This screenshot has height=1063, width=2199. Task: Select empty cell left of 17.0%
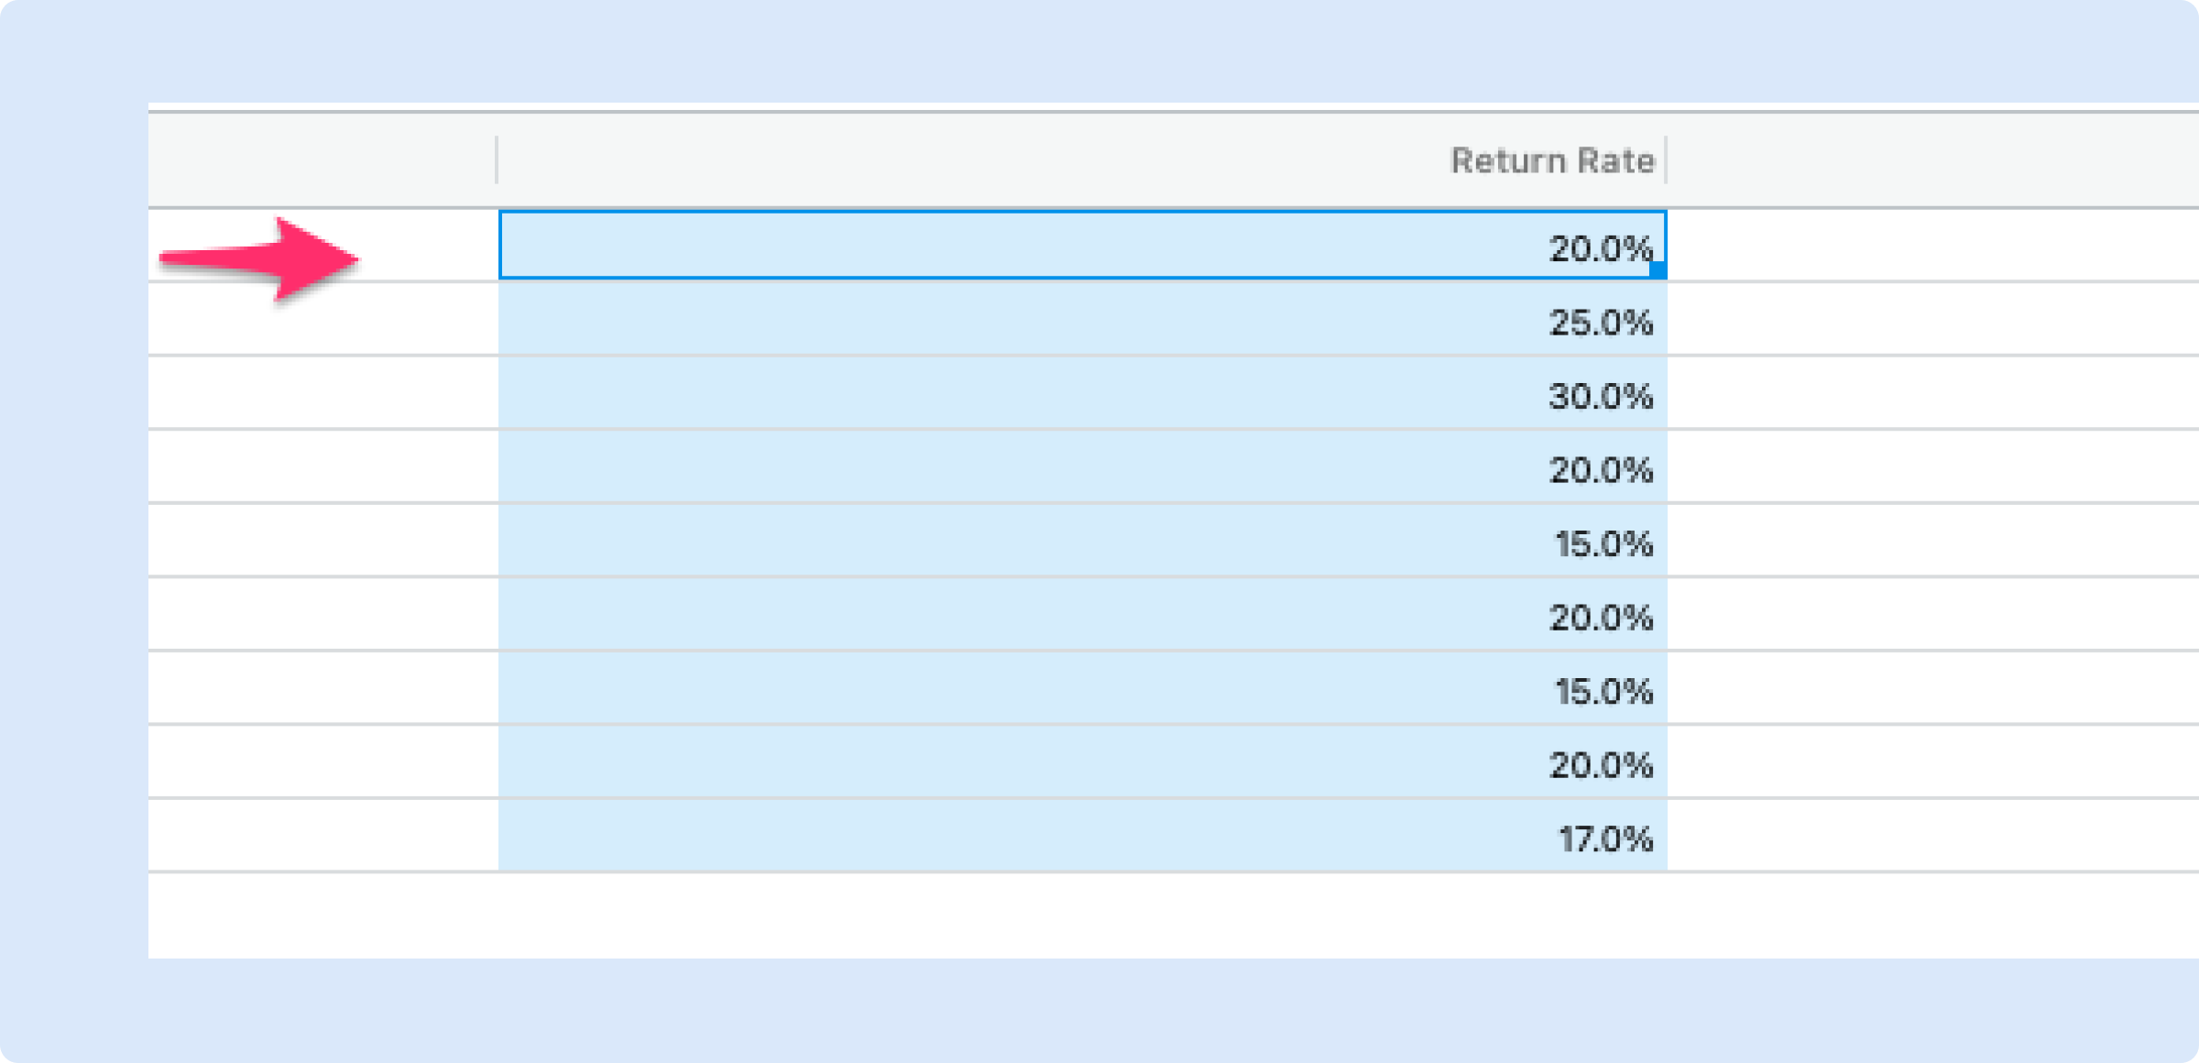pos(323,837)
